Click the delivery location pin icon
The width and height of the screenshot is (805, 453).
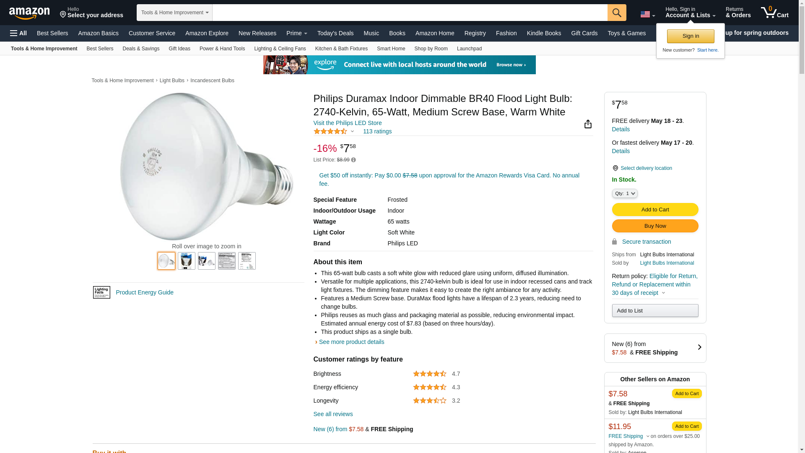tap(615, 168)
